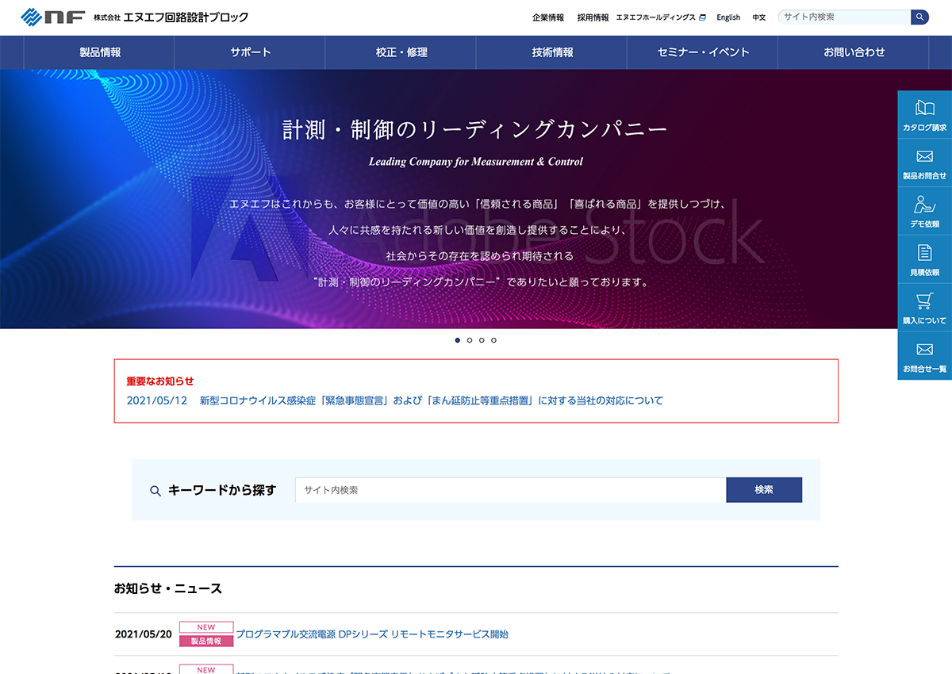Click the お問合せ一覧 envelope sidebar icon

coord(924,356)
